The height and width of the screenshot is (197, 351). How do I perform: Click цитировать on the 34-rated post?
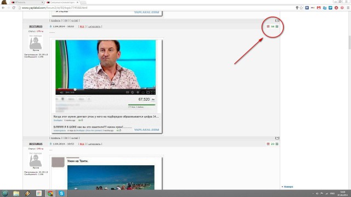tap(94, 27)
